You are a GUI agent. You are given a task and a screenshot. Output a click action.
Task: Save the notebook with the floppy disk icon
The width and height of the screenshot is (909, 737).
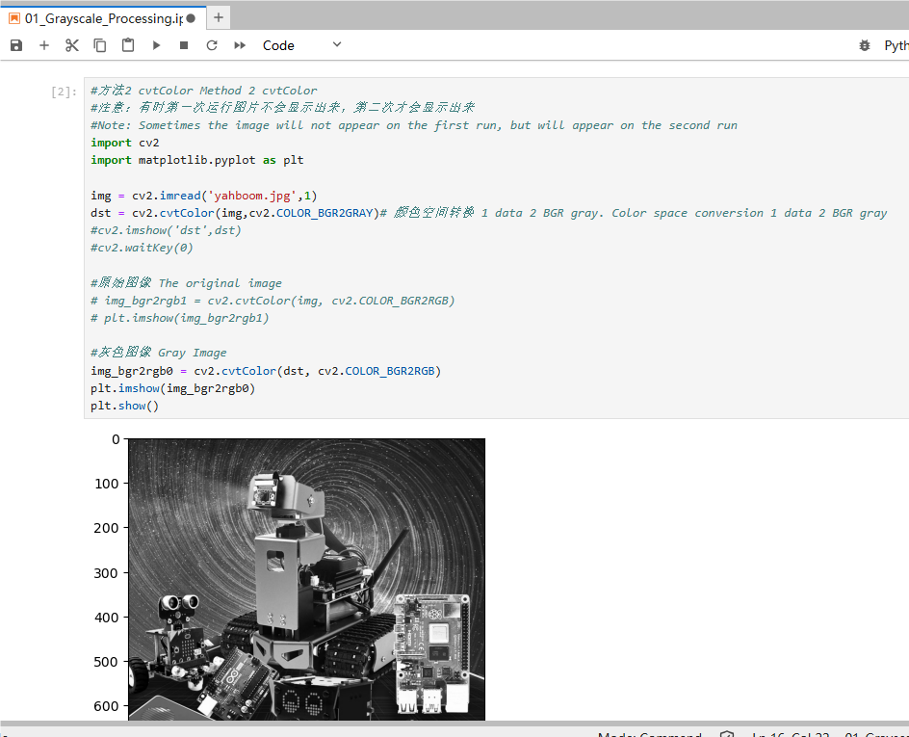coord(16,45)
